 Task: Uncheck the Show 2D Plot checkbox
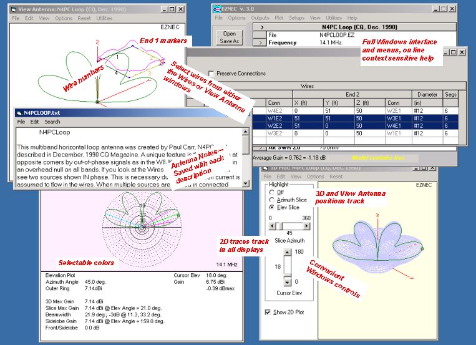[268, 312]
